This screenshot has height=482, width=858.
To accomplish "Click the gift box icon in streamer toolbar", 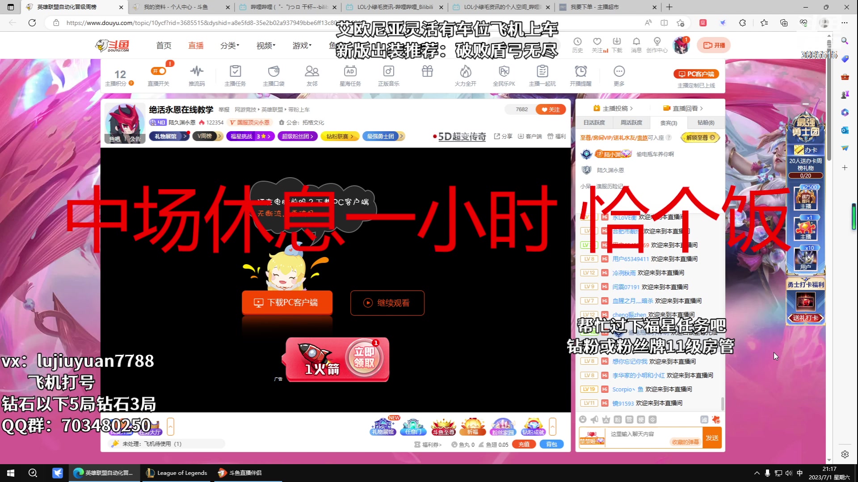I will 427,71.
